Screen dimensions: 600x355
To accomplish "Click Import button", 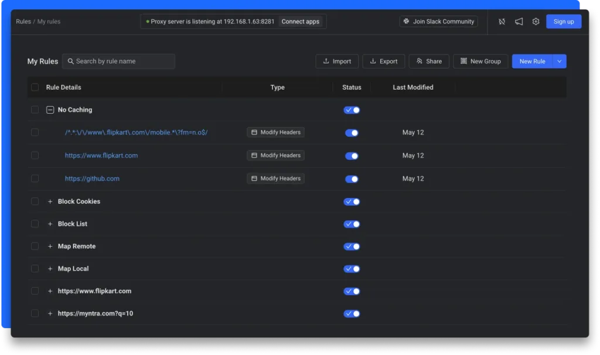I will pyautogui.click(x=337, y=61).
